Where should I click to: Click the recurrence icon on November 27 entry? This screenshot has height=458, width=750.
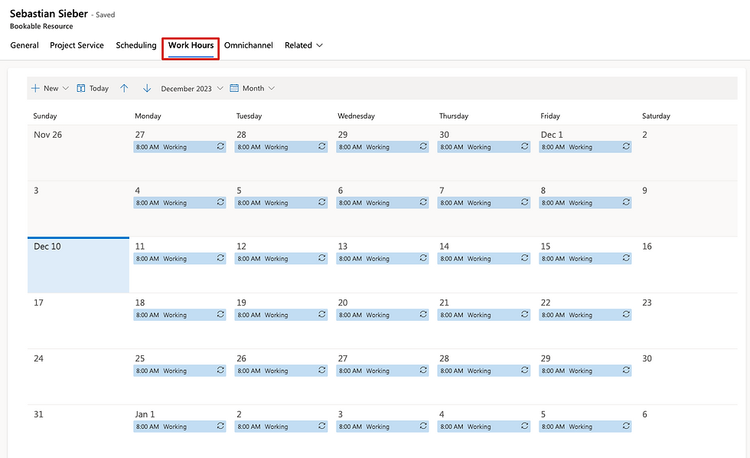220,146
